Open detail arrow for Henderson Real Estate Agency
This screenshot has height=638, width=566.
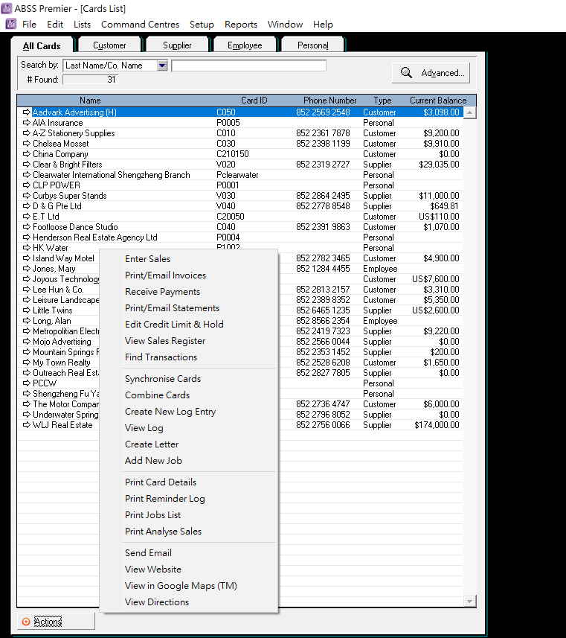[27, 237]
